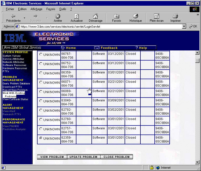Open the Historique panel
Image resolution: width=201 pixels, height=171 pixels.
pyautogui.click(x=135, y=18)
